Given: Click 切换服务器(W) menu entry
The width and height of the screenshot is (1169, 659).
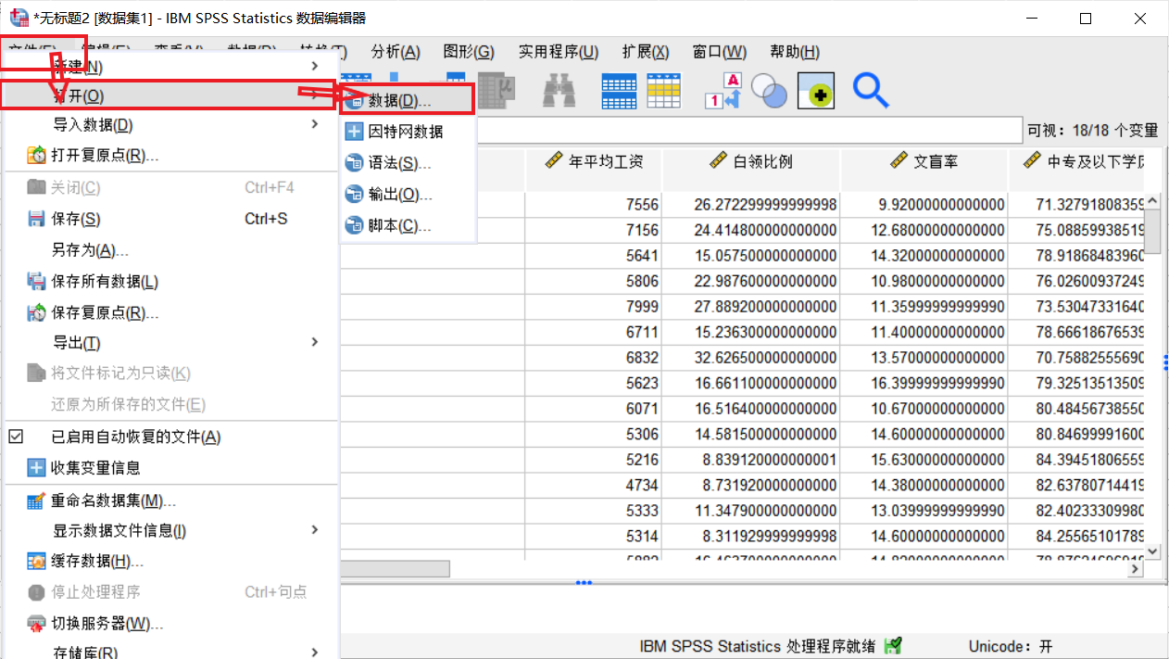Looking at the screenshot, I should point(170,623).
